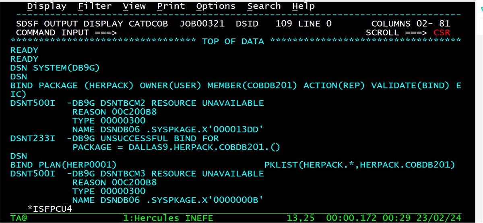483x223 pixels.
Task: Place cursor in COMMAND INPUT field
Action: 201,33
